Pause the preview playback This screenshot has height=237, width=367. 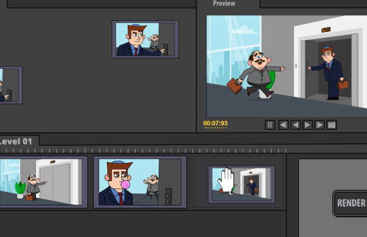[x=270, y=124]
